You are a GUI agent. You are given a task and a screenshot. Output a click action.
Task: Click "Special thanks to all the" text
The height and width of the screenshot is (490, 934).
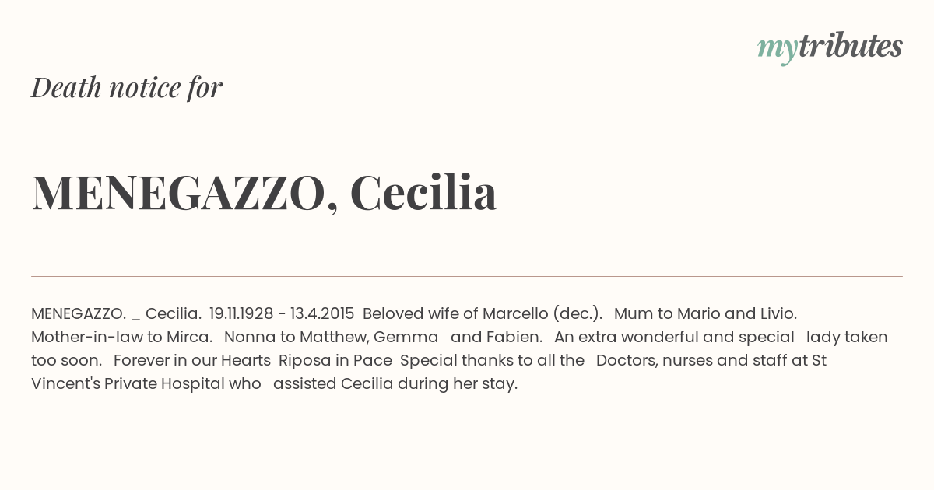click(x=492, y=360)
